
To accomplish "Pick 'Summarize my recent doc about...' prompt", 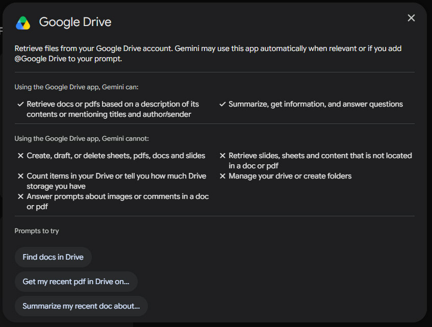I will pyautogui.click(x=81, y=306).
